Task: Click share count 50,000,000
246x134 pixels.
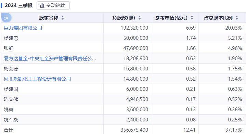Action: point(136,38)
